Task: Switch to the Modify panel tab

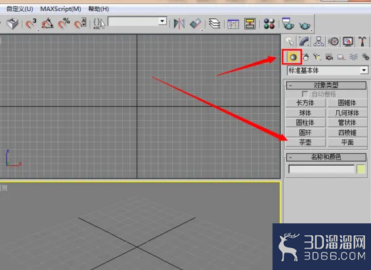Action: [x=304, y=41]
